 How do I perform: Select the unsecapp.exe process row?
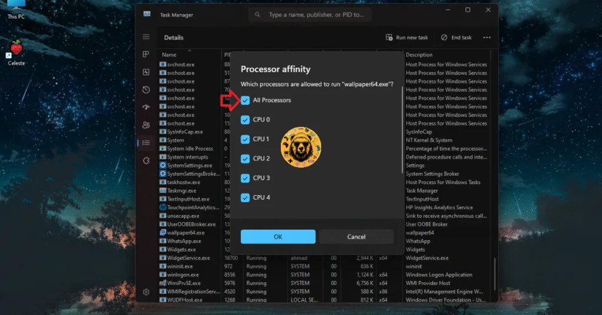[183, 216]
